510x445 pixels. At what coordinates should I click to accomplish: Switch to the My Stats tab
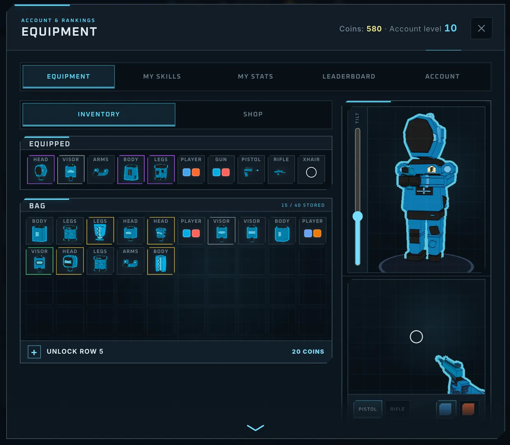tap(255, 77)
